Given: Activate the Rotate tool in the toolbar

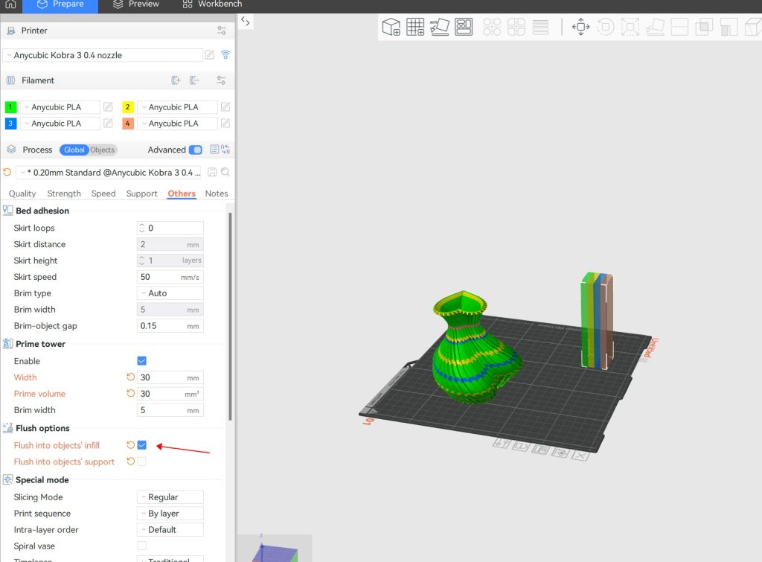Looking at the screenshot, I should click(606, 27).
